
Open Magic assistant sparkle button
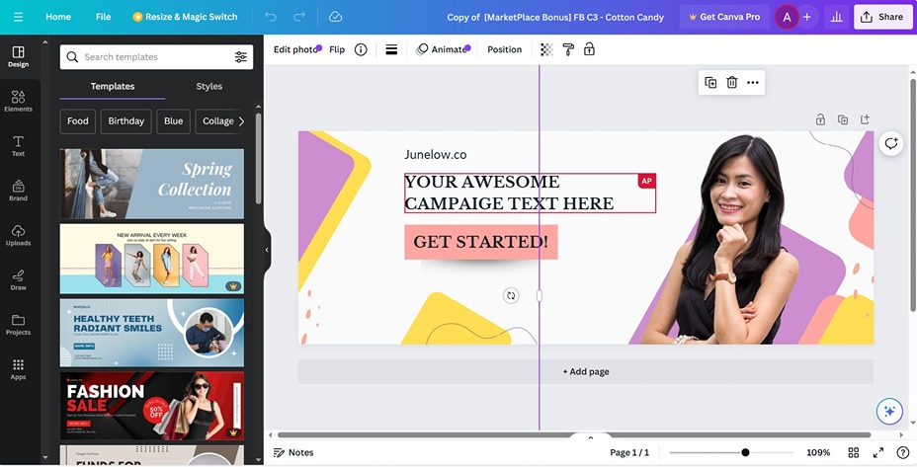pyautogui.click(x=889, y=412)
